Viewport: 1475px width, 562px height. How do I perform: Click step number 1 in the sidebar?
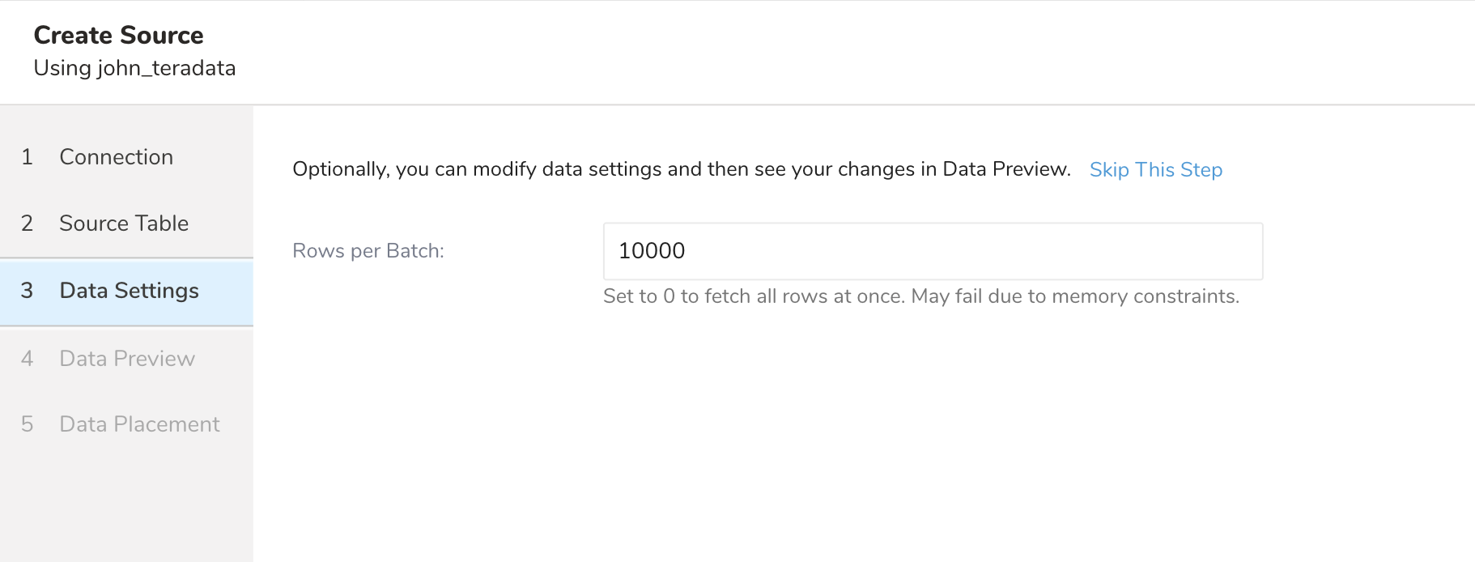pos(28,157)
